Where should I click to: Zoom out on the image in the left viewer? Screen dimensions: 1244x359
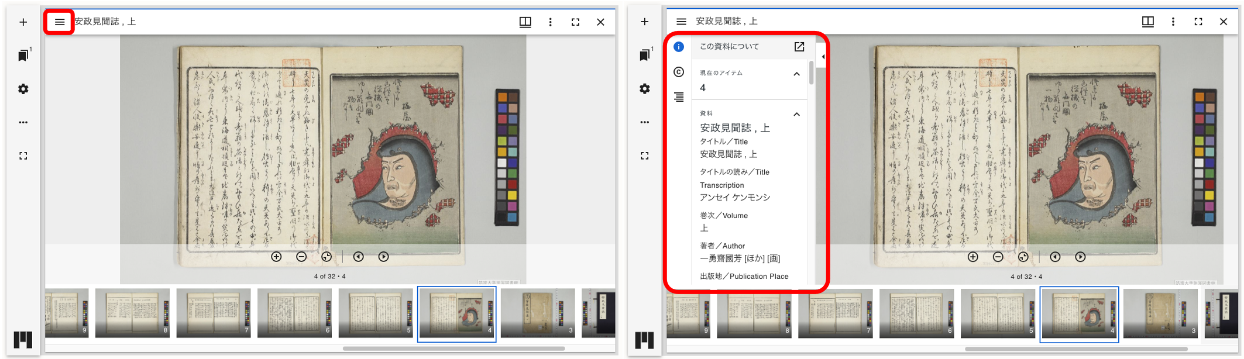point(301,257)
